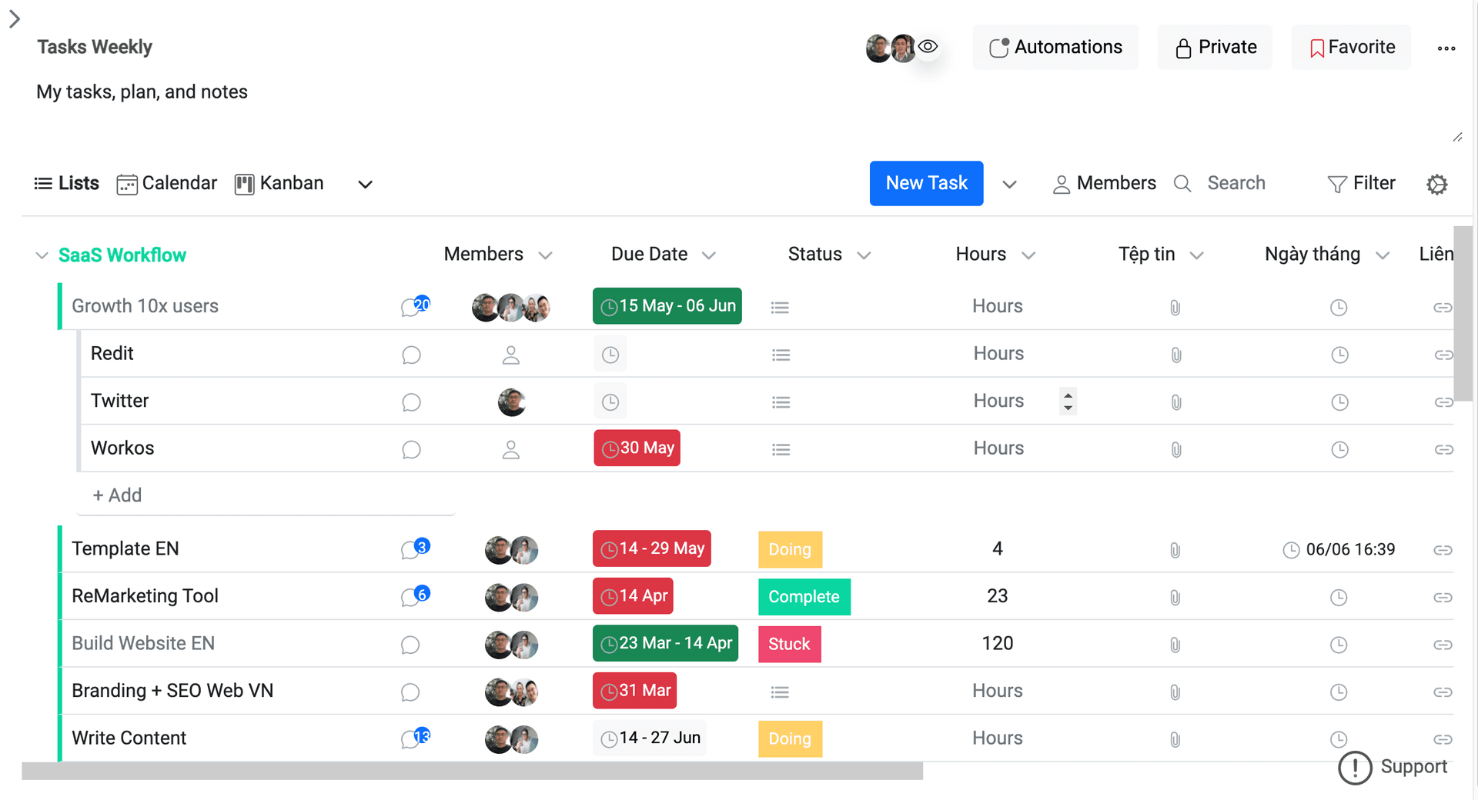
Task: Click the New Task button
Action: [x=926, y=184]
